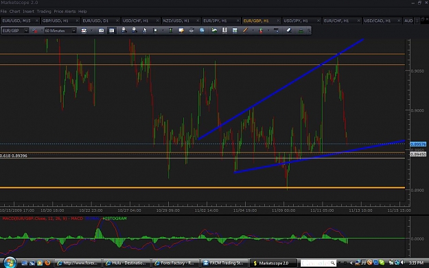
Task: Close the USD/CAD, H1 chart tab
Action: (x=399, y=21)
